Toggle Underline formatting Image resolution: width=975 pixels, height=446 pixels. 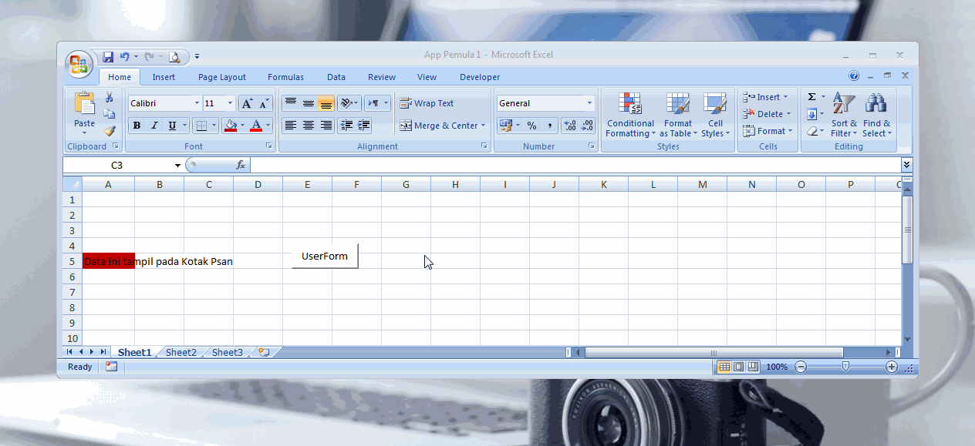pyautogui.click(x=172, y=126)
